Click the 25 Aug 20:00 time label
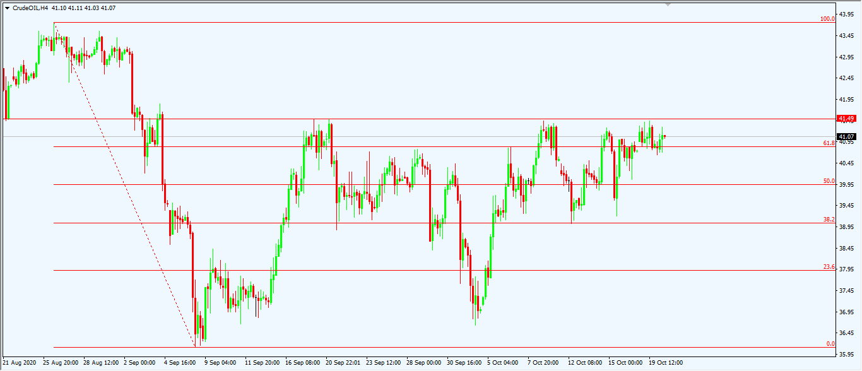The width and height of the screenshot is (862, 371). pos(61,363)
